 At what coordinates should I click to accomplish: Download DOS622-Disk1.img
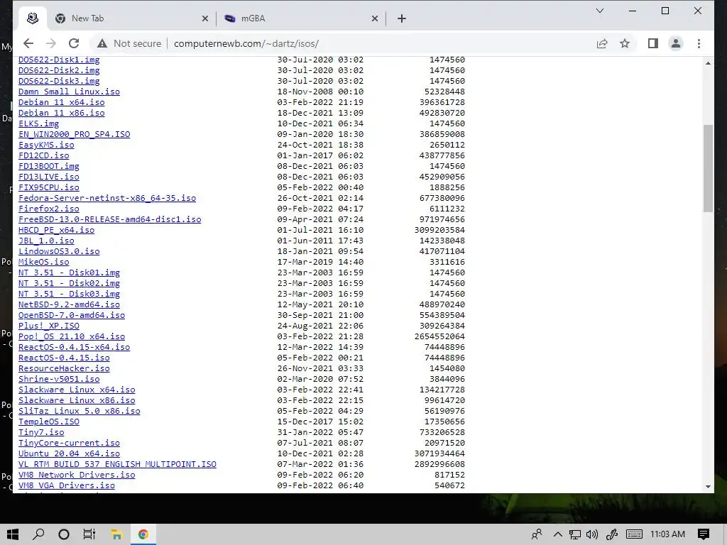click(59, 60)
